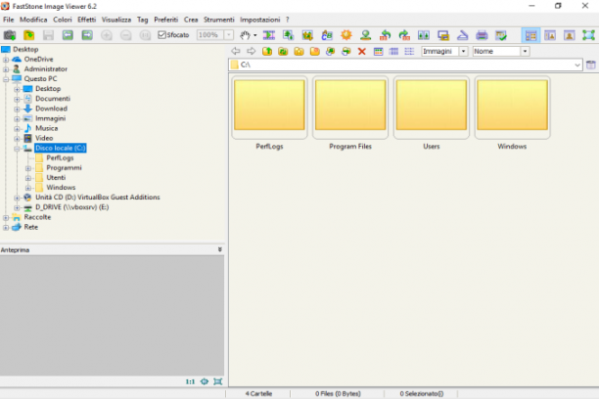Image resolution: width=599 pixels, height=399 pixels.
Task: Switch to thumbnail browser view mode
Action: (x=531, y=35)
